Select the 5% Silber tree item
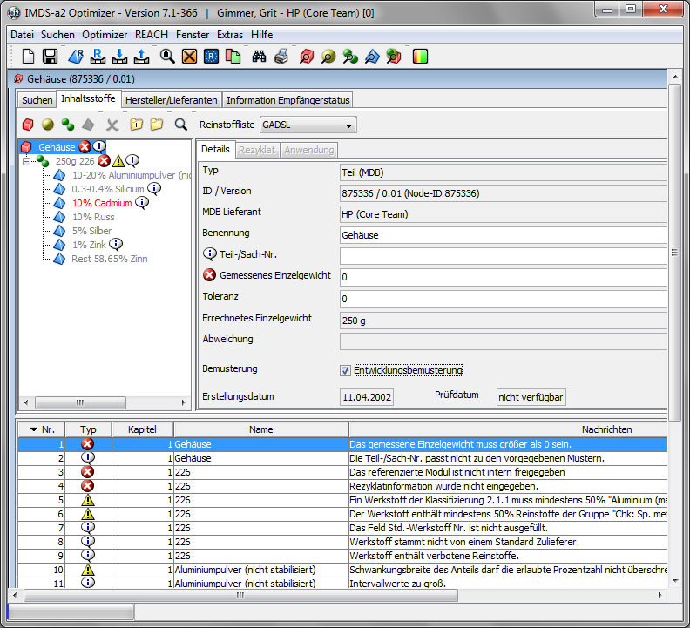Viewport: 690px width, 628px height. [92, 231]
